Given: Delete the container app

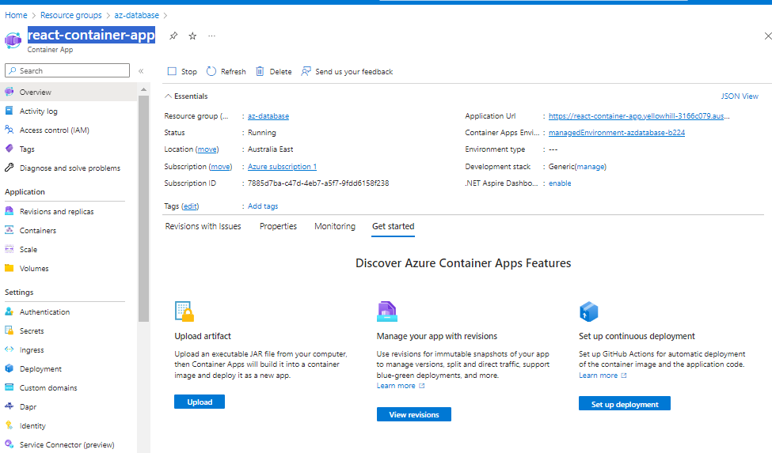Looking at the screenshot, I should point(274,72).
